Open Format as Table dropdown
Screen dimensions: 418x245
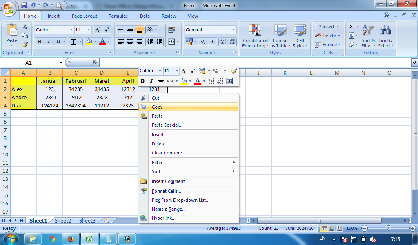[x=280, y=36]
